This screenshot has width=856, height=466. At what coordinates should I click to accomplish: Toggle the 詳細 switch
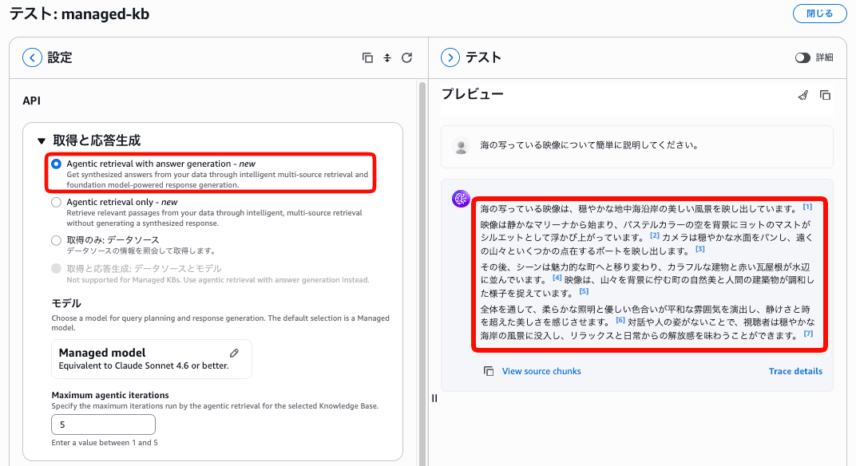pos(802,57)
